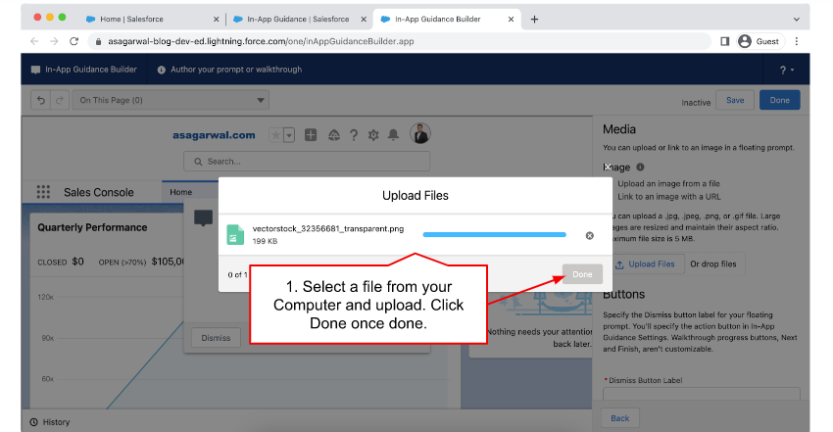The width and height of the screenshot is (833, 432).
Task: Click the notifications bell icon
Action: [x=393, y=135]
